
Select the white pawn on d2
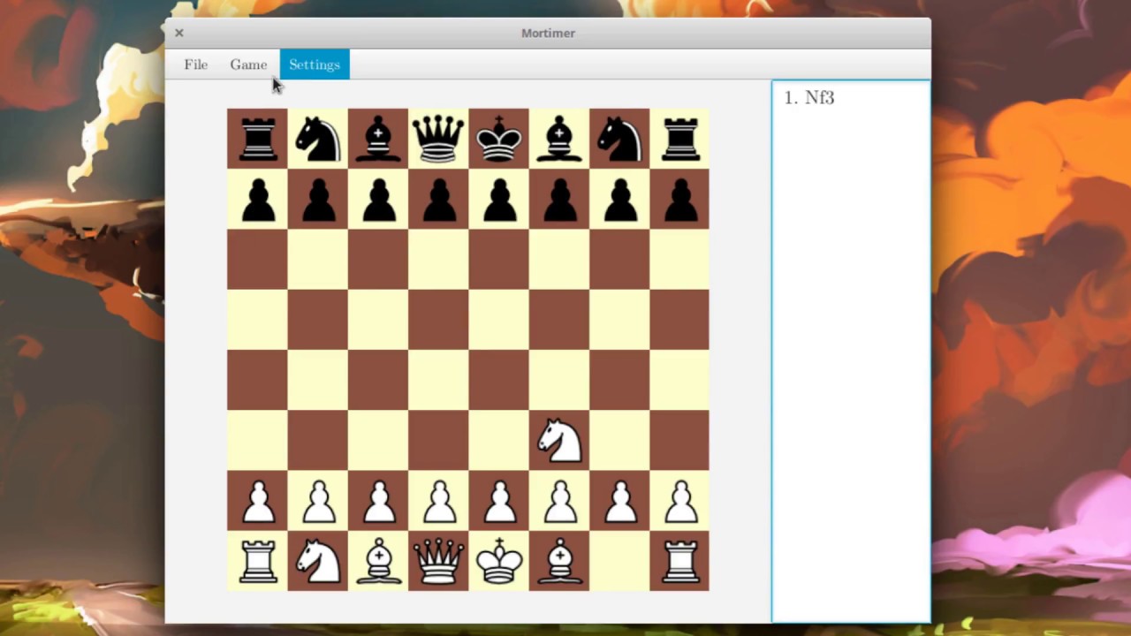(x=438, y=500)
